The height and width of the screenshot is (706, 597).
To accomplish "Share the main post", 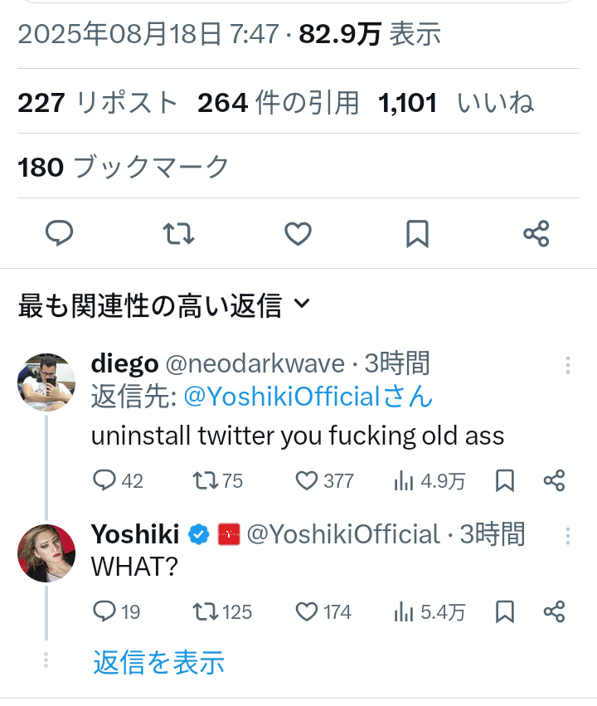I will pyautogui.click(x=536, y=235).
